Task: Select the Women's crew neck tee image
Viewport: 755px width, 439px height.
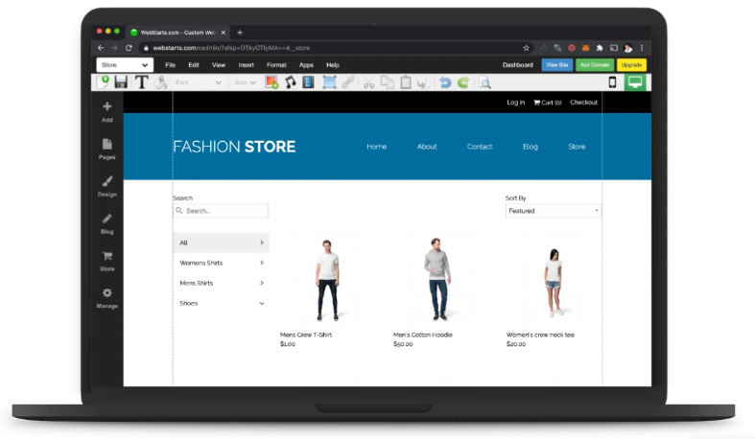Action: point(554,282)
